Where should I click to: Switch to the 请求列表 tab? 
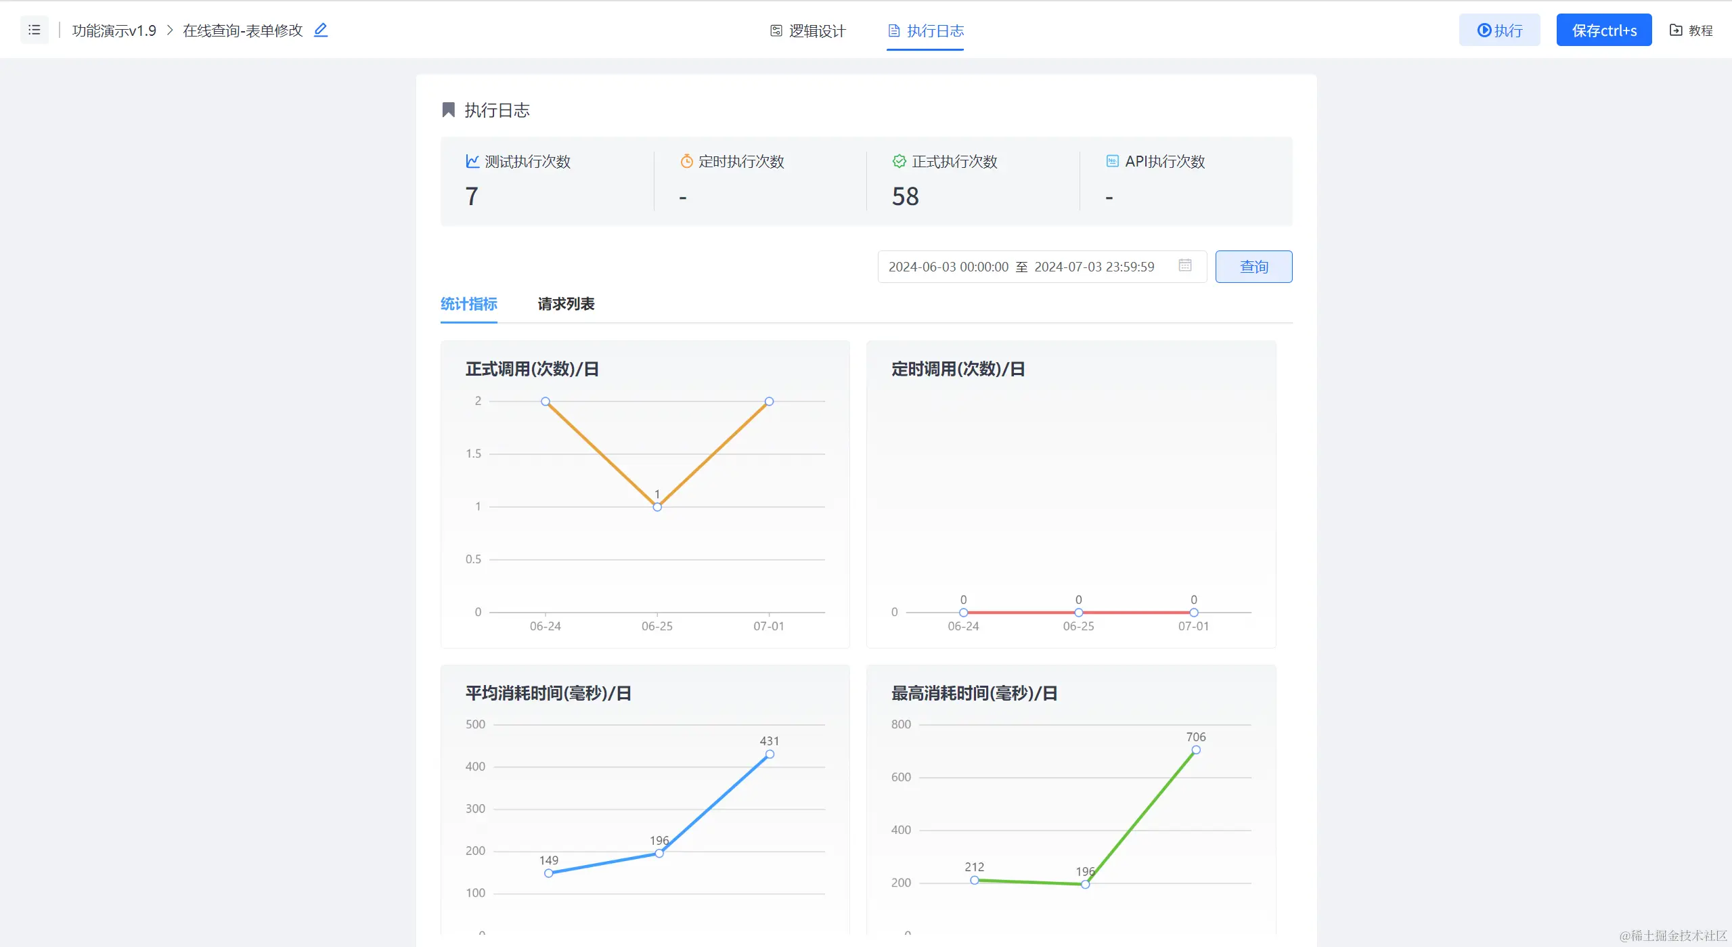[566, 304]
